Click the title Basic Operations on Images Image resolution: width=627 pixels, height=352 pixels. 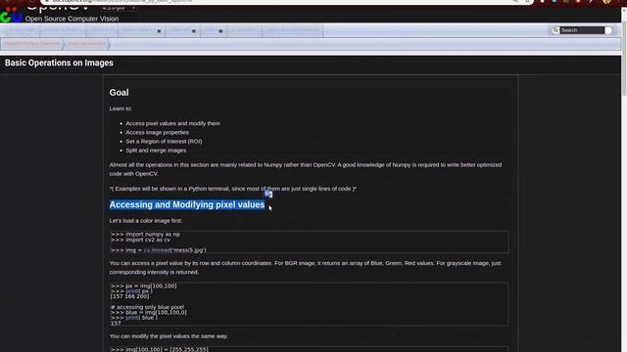pyautogui.click(x=59, y=63)
